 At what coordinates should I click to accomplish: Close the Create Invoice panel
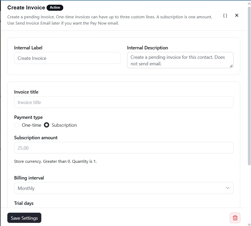click(x=237, y=15)
